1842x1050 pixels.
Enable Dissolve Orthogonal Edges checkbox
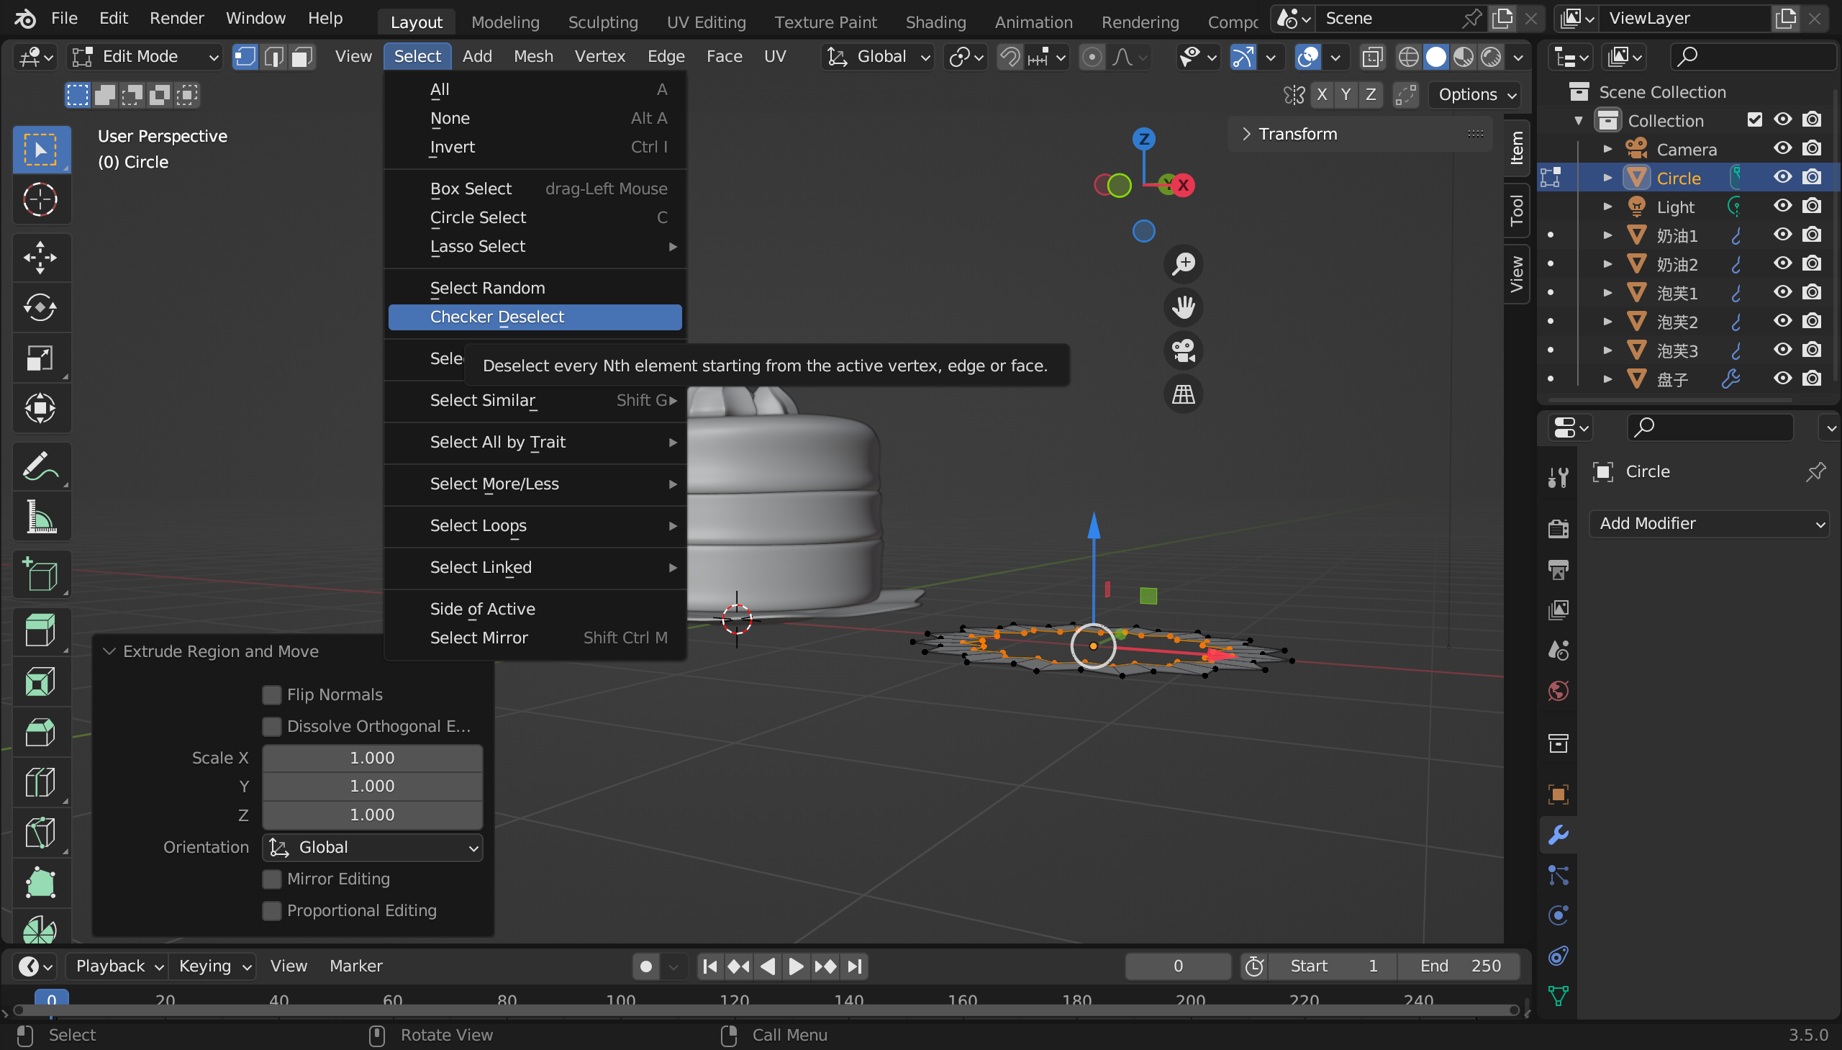coord(272,726)
